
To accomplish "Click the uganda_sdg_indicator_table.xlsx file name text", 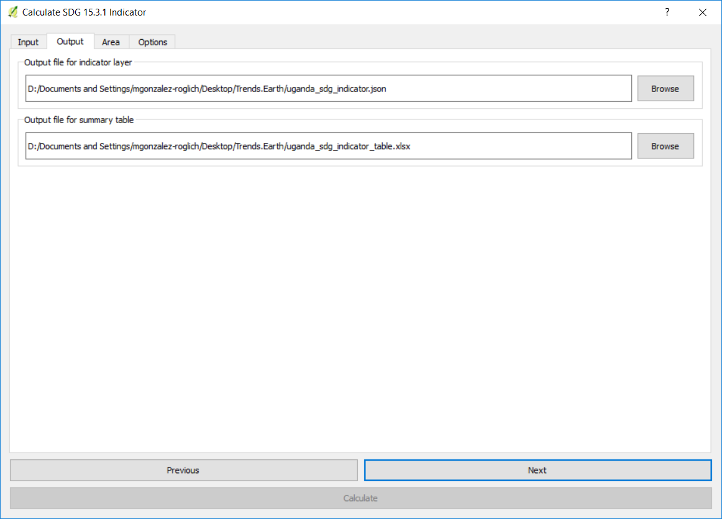I will (x=348, y=147).
